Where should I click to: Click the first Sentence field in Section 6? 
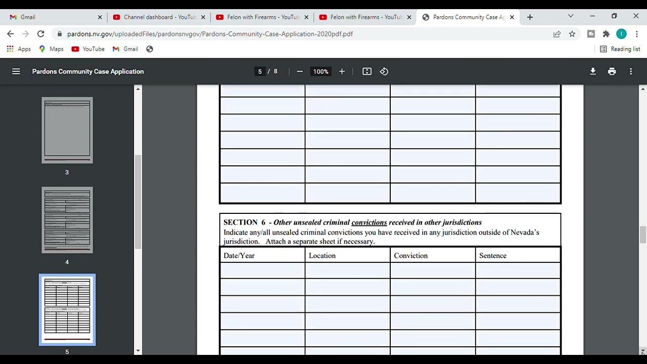[x=518, y=271]
